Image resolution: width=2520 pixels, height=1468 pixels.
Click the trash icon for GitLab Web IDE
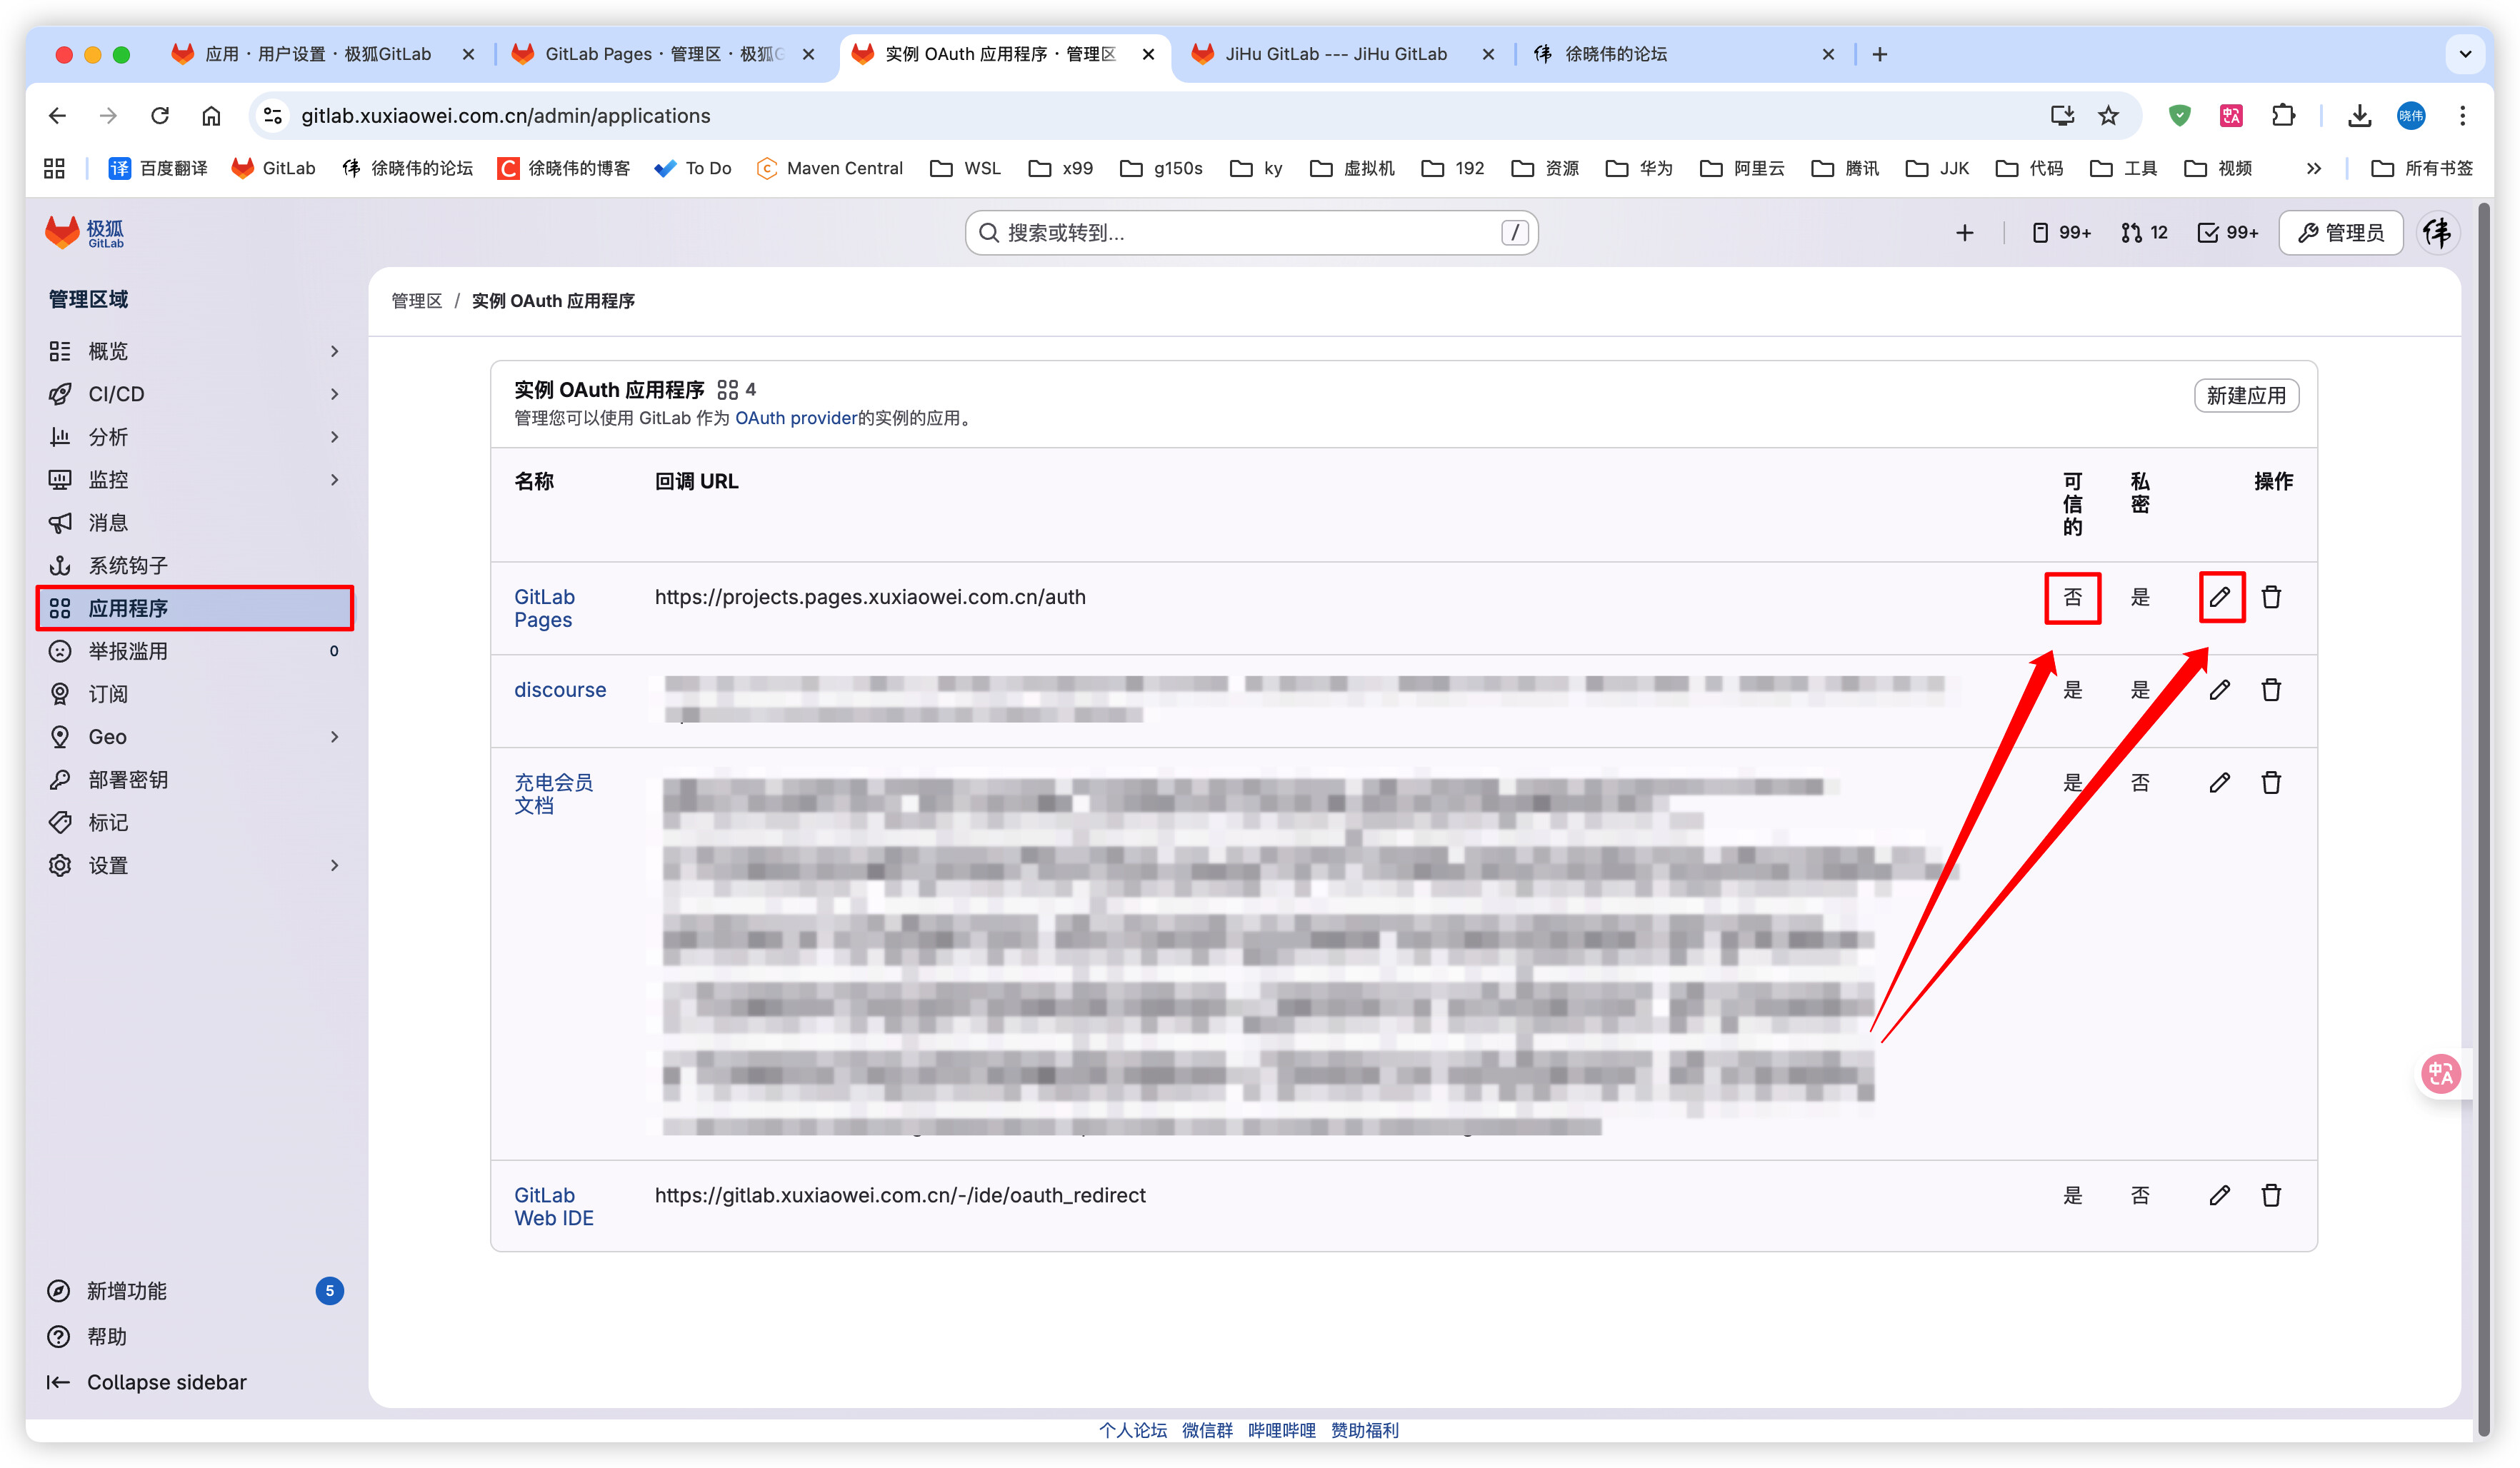click(2270, 1195)
